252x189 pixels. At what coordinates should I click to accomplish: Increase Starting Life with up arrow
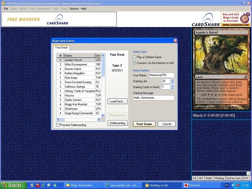pos(172,80)
